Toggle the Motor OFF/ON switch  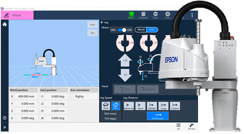click(122, 30)
